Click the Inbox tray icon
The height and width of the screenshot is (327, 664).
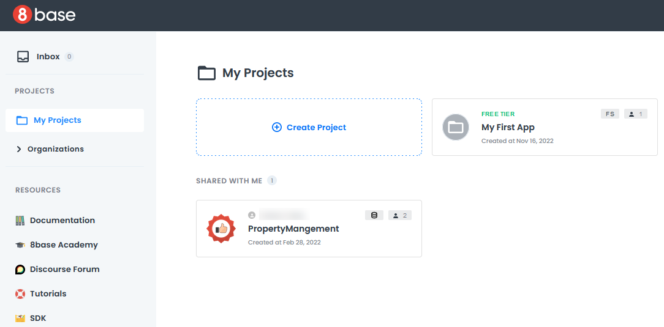(x=23, y=57)
